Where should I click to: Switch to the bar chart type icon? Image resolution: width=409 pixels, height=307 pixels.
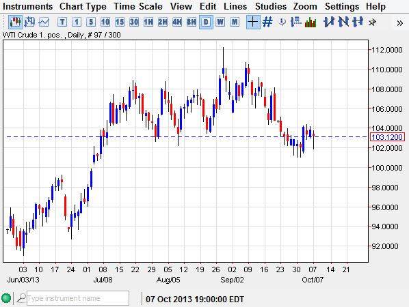point(29,22)
